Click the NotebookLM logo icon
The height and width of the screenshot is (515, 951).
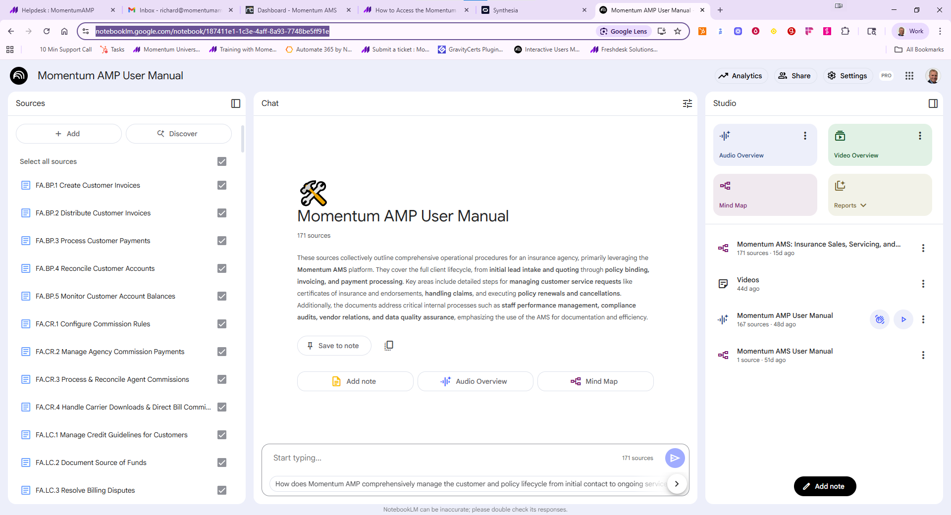19,76
